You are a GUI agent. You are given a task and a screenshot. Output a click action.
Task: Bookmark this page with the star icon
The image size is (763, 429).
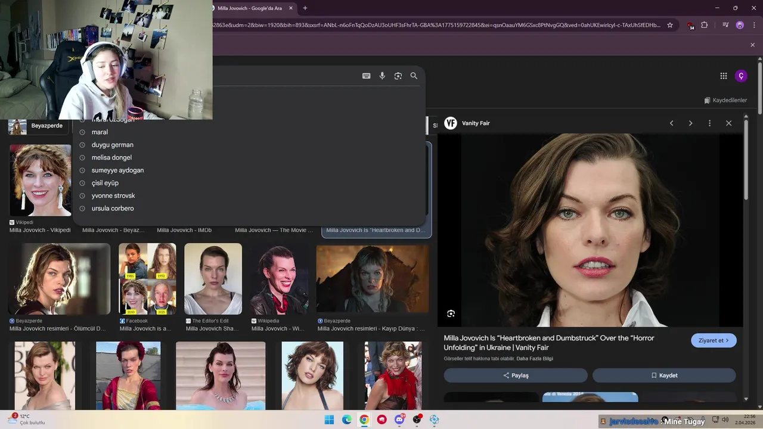click(670, 25)
